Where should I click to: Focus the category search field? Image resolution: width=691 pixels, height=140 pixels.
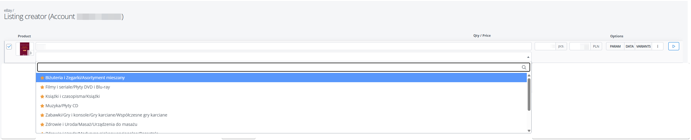pos(278,67)
